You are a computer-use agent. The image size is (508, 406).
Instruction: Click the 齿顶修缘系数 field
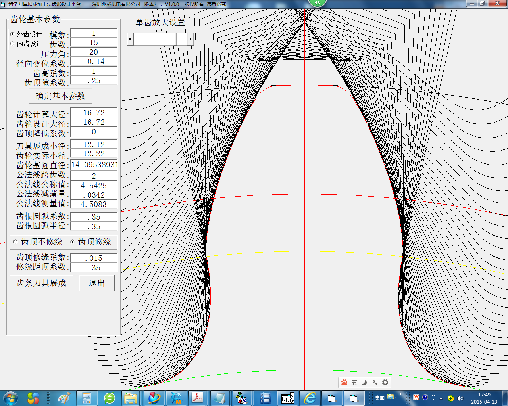click(x=94, y=258)
